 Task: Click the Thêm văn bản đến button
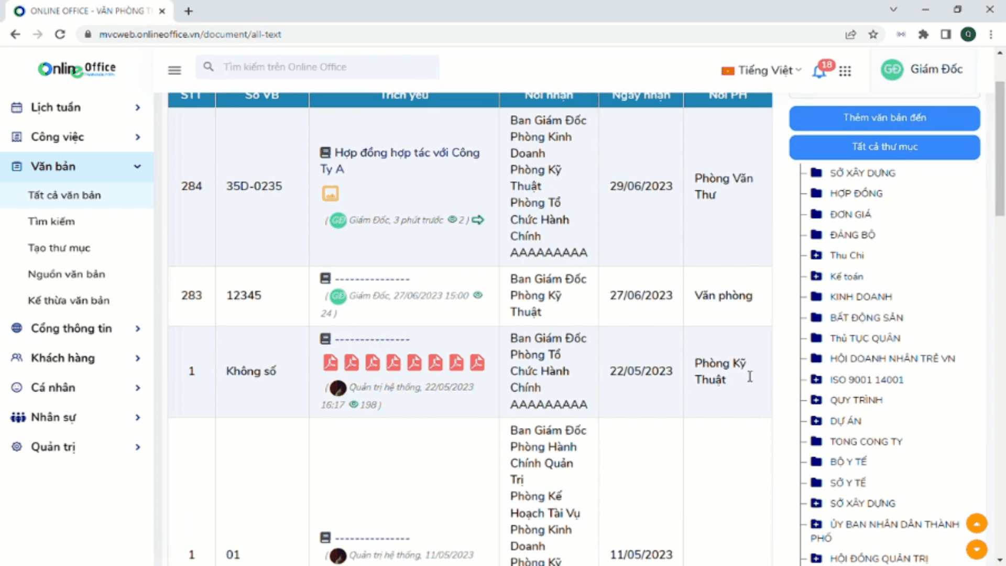[884, 118]
